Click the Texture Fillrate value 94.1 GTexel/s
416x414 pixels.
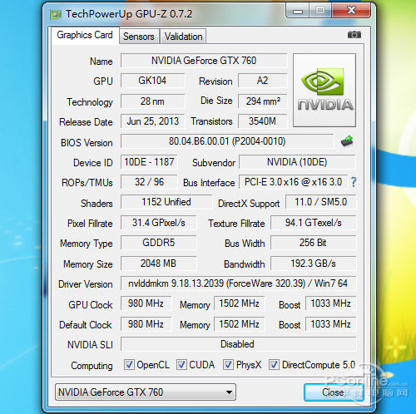(x=313, y=223)
